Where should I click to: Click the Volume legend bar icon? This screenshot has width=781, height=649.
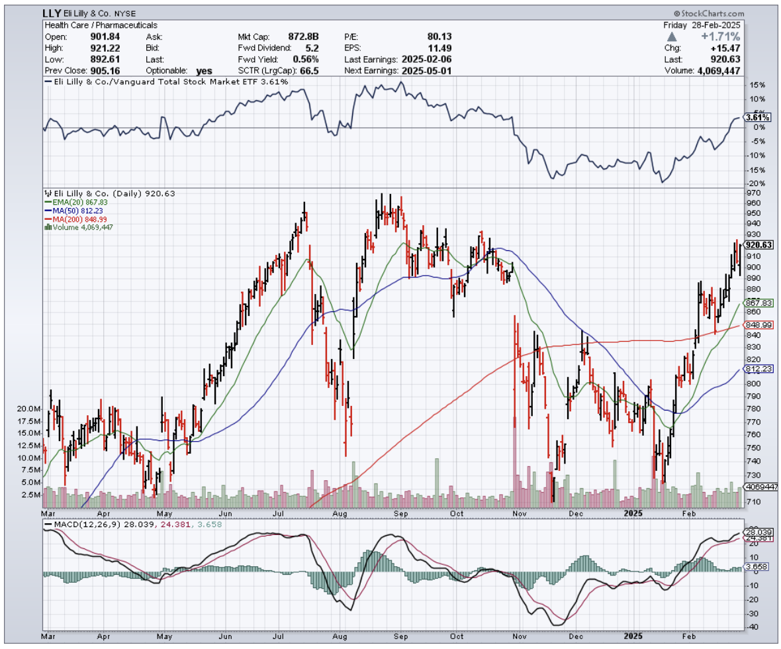(47, 227)
